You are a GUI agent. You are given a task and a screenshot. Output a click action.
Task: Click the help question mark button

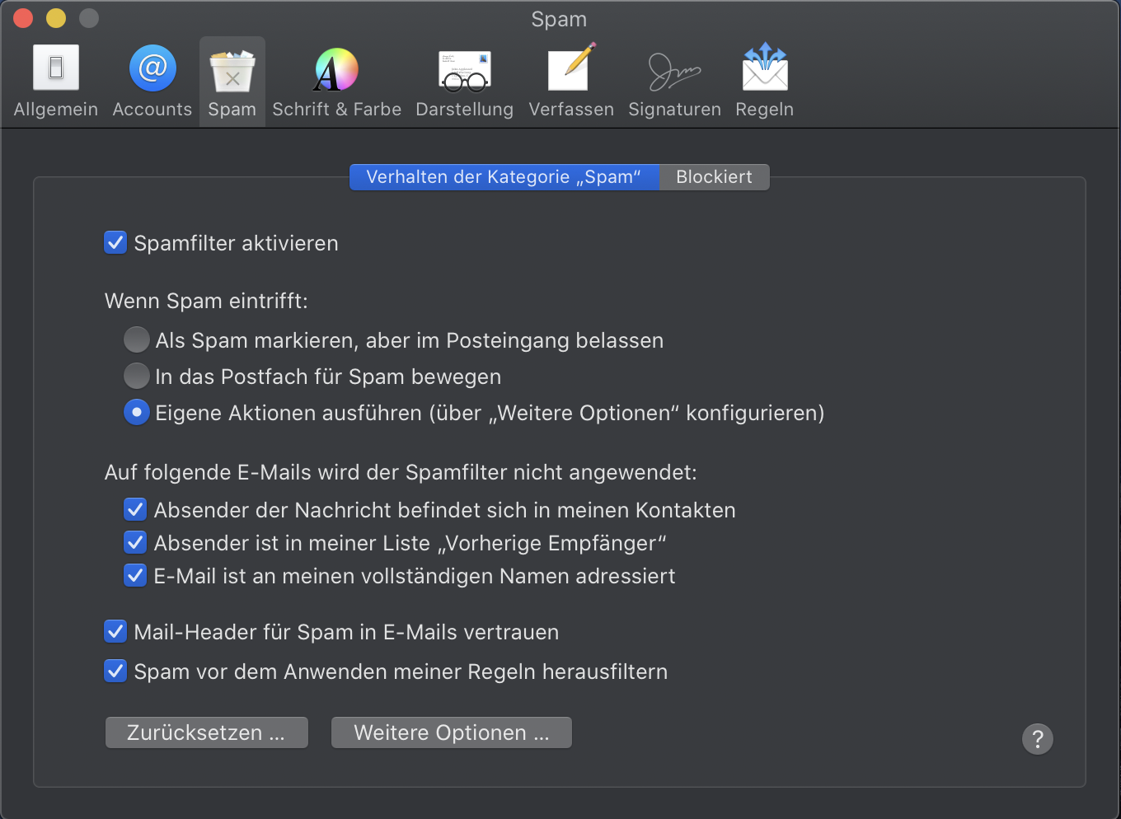(x=1038, y=739)
